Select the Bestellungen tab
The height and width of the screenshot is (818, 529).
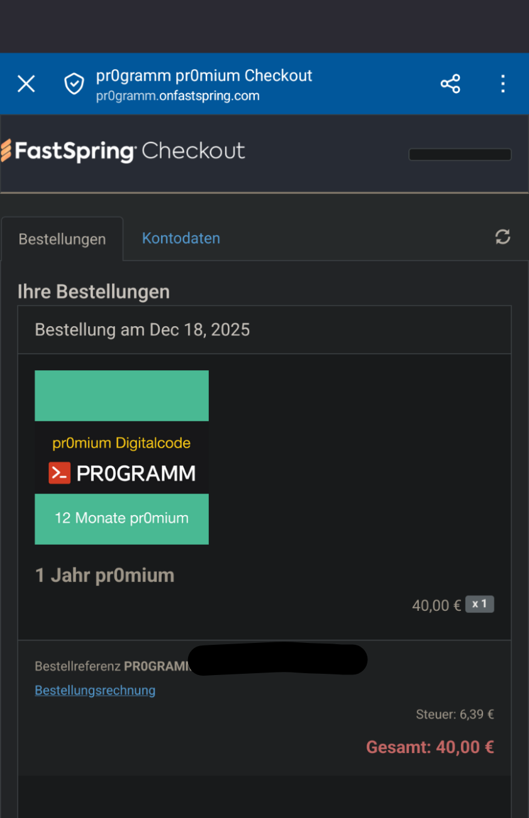(x=62, y=239)
